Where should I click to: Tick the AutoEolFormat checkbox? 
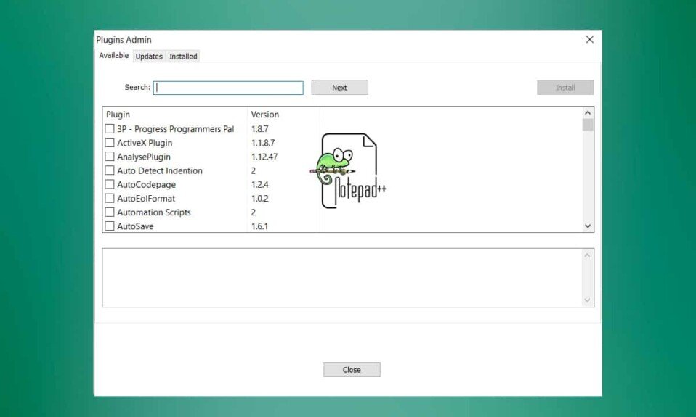(110, 198)
